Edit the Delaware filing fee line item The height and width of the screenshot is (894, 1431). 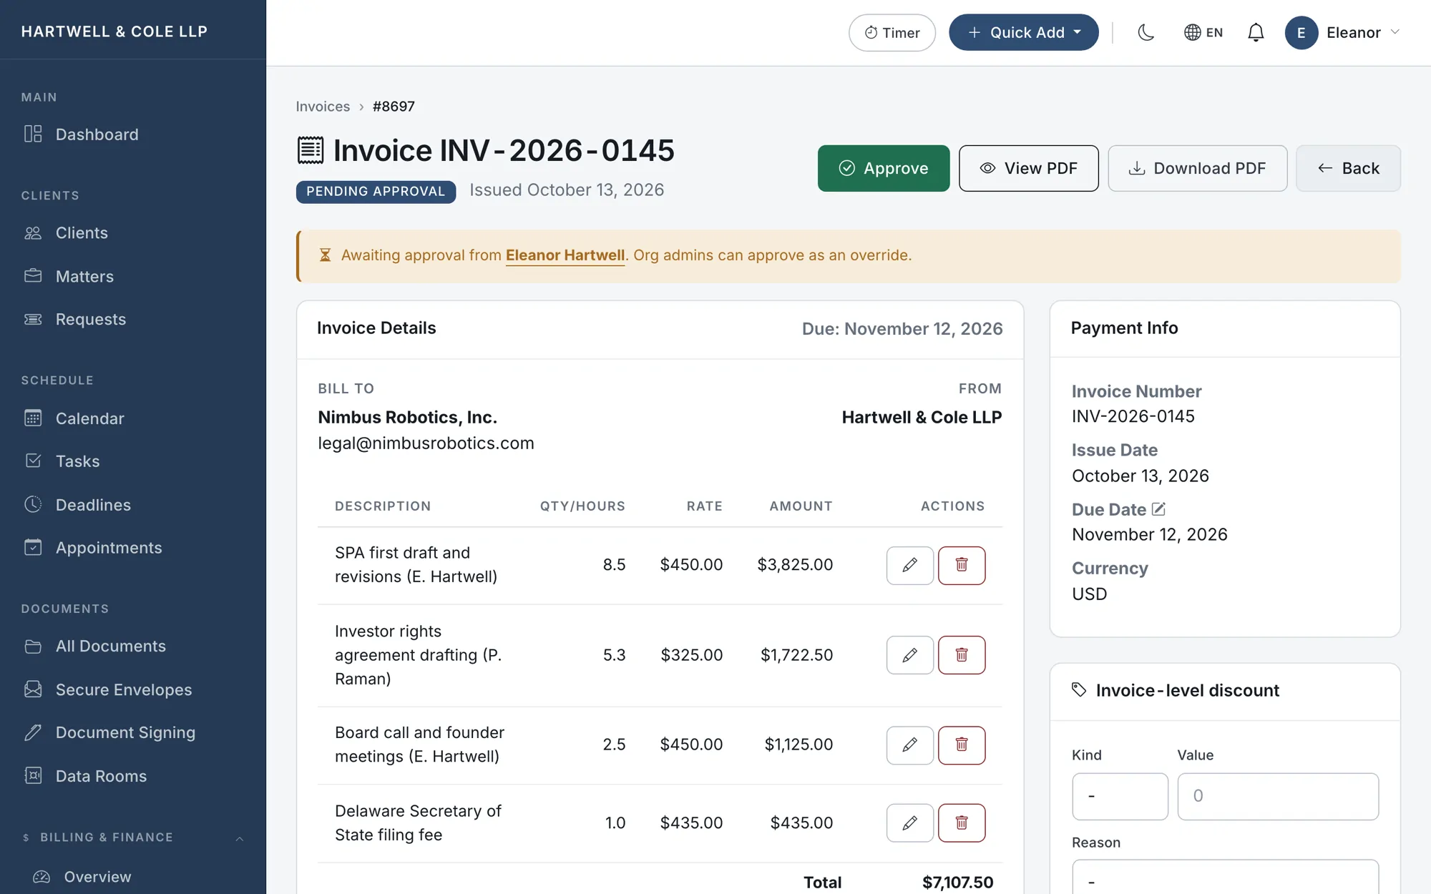pos(909,823)
